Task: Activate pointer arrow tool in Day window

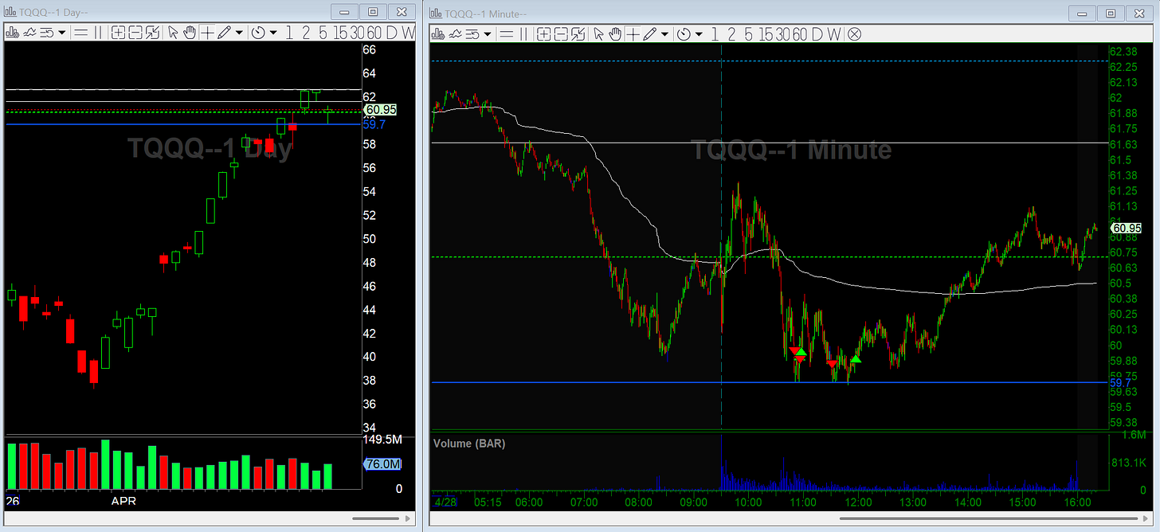Action: click(x=173, y=33)
